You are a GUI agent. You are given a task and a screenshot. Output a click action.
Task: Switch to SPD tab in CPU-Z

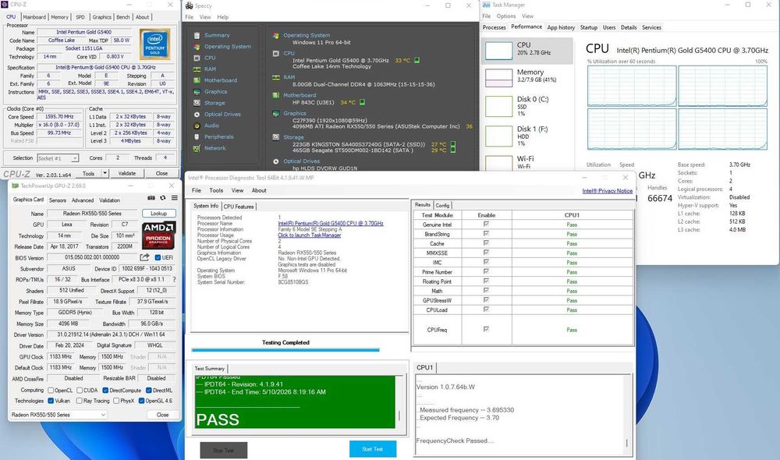tap(80, 17)
